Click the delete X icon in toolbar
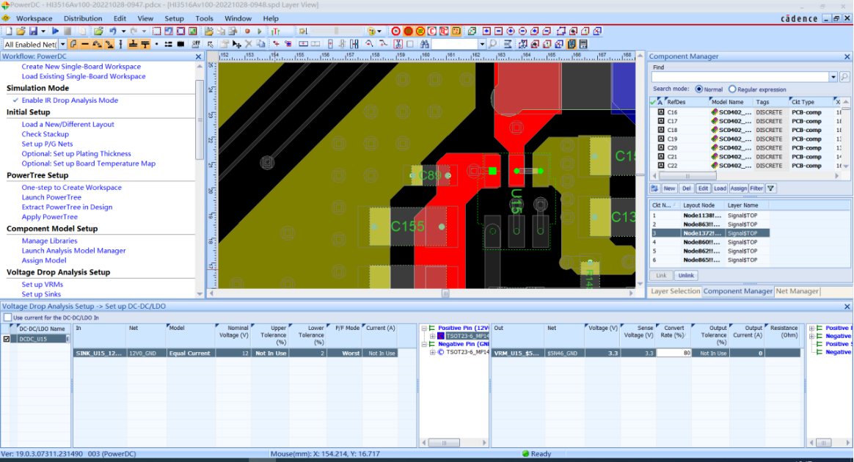This screenshot has width=854, height=462. click(249, 44)
